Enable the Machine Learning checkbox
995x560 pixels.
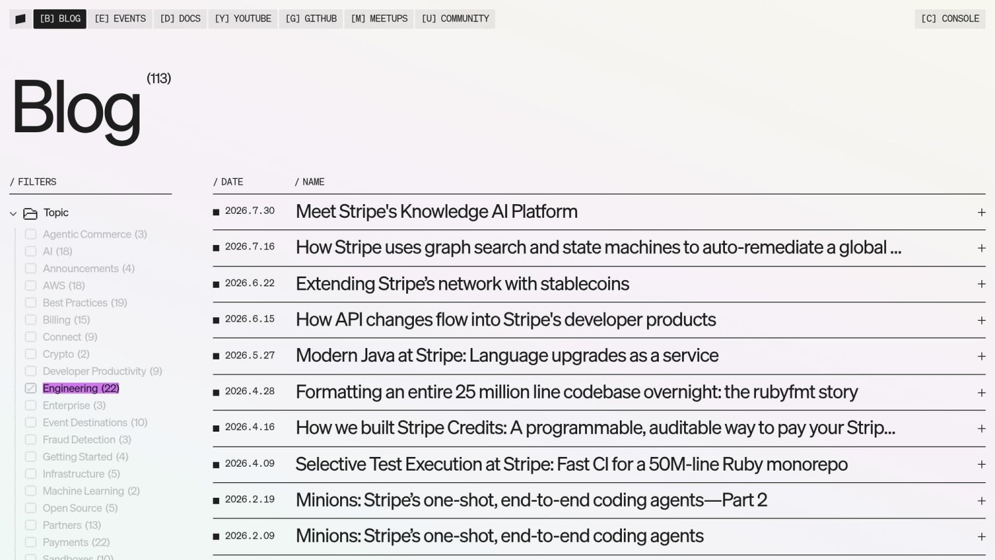30,491
